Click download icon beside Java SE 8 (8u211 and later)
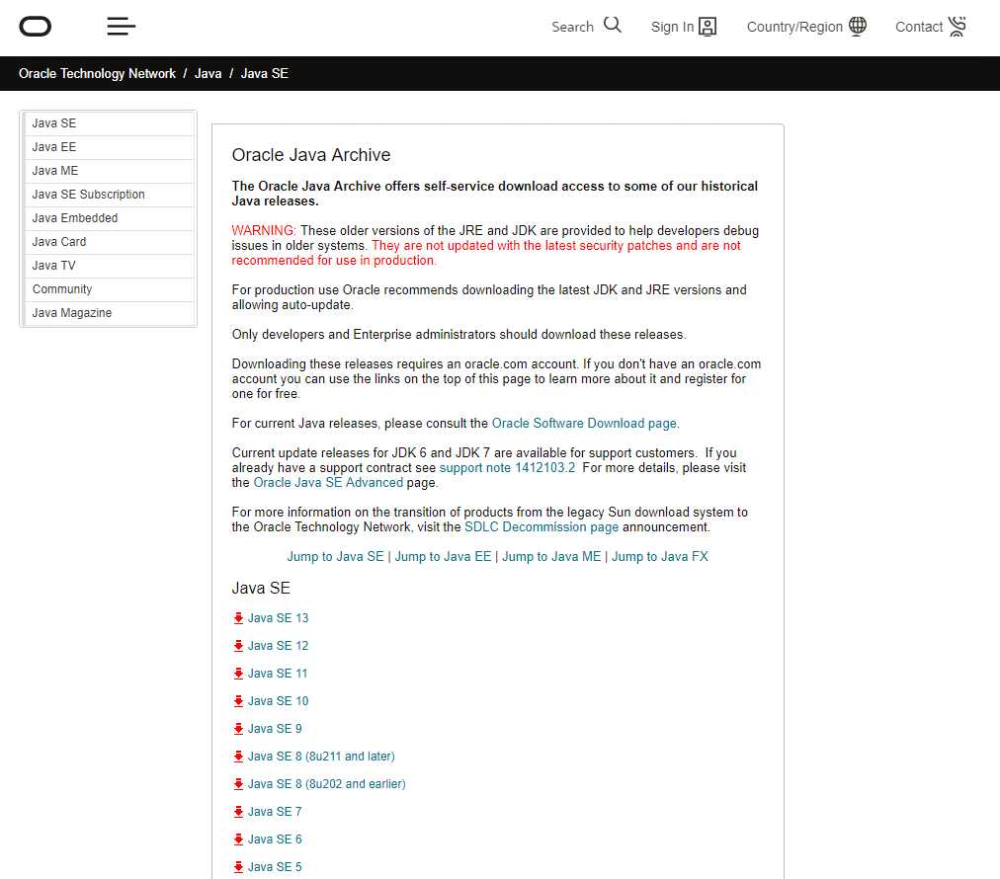 click(238, 757)
